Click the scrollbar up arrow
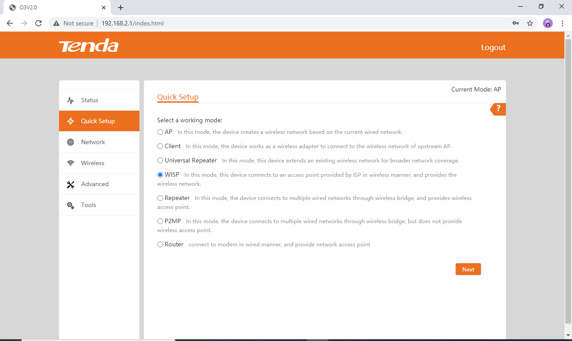Image resolution: width=572 pixels, height=341 pixels. (x=568, y=35)
